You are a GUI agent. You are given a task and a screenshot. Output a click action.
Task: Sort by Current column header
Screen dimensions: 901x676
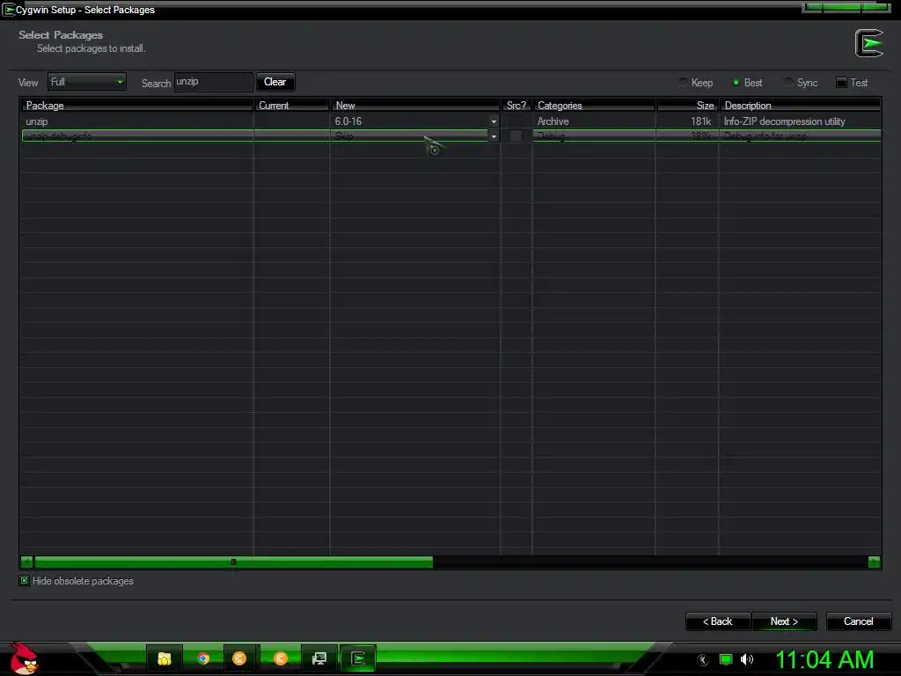tap(292, 106)
